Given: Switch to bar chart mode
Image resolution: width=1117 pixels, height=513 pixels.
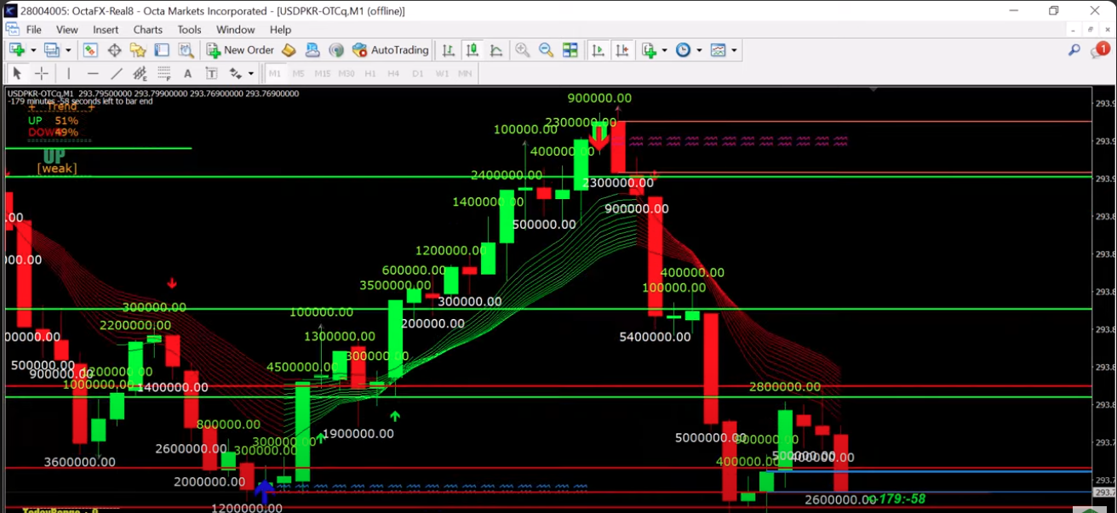Looking at the screenshot, I should point(448,50).
